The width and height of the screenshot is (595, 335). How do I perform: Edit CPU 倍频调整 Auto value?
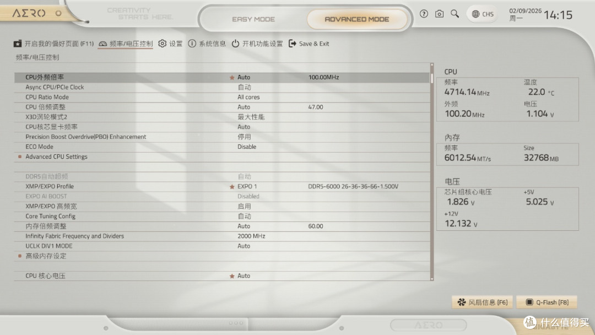pyautogui.click(x=244, y=107)
